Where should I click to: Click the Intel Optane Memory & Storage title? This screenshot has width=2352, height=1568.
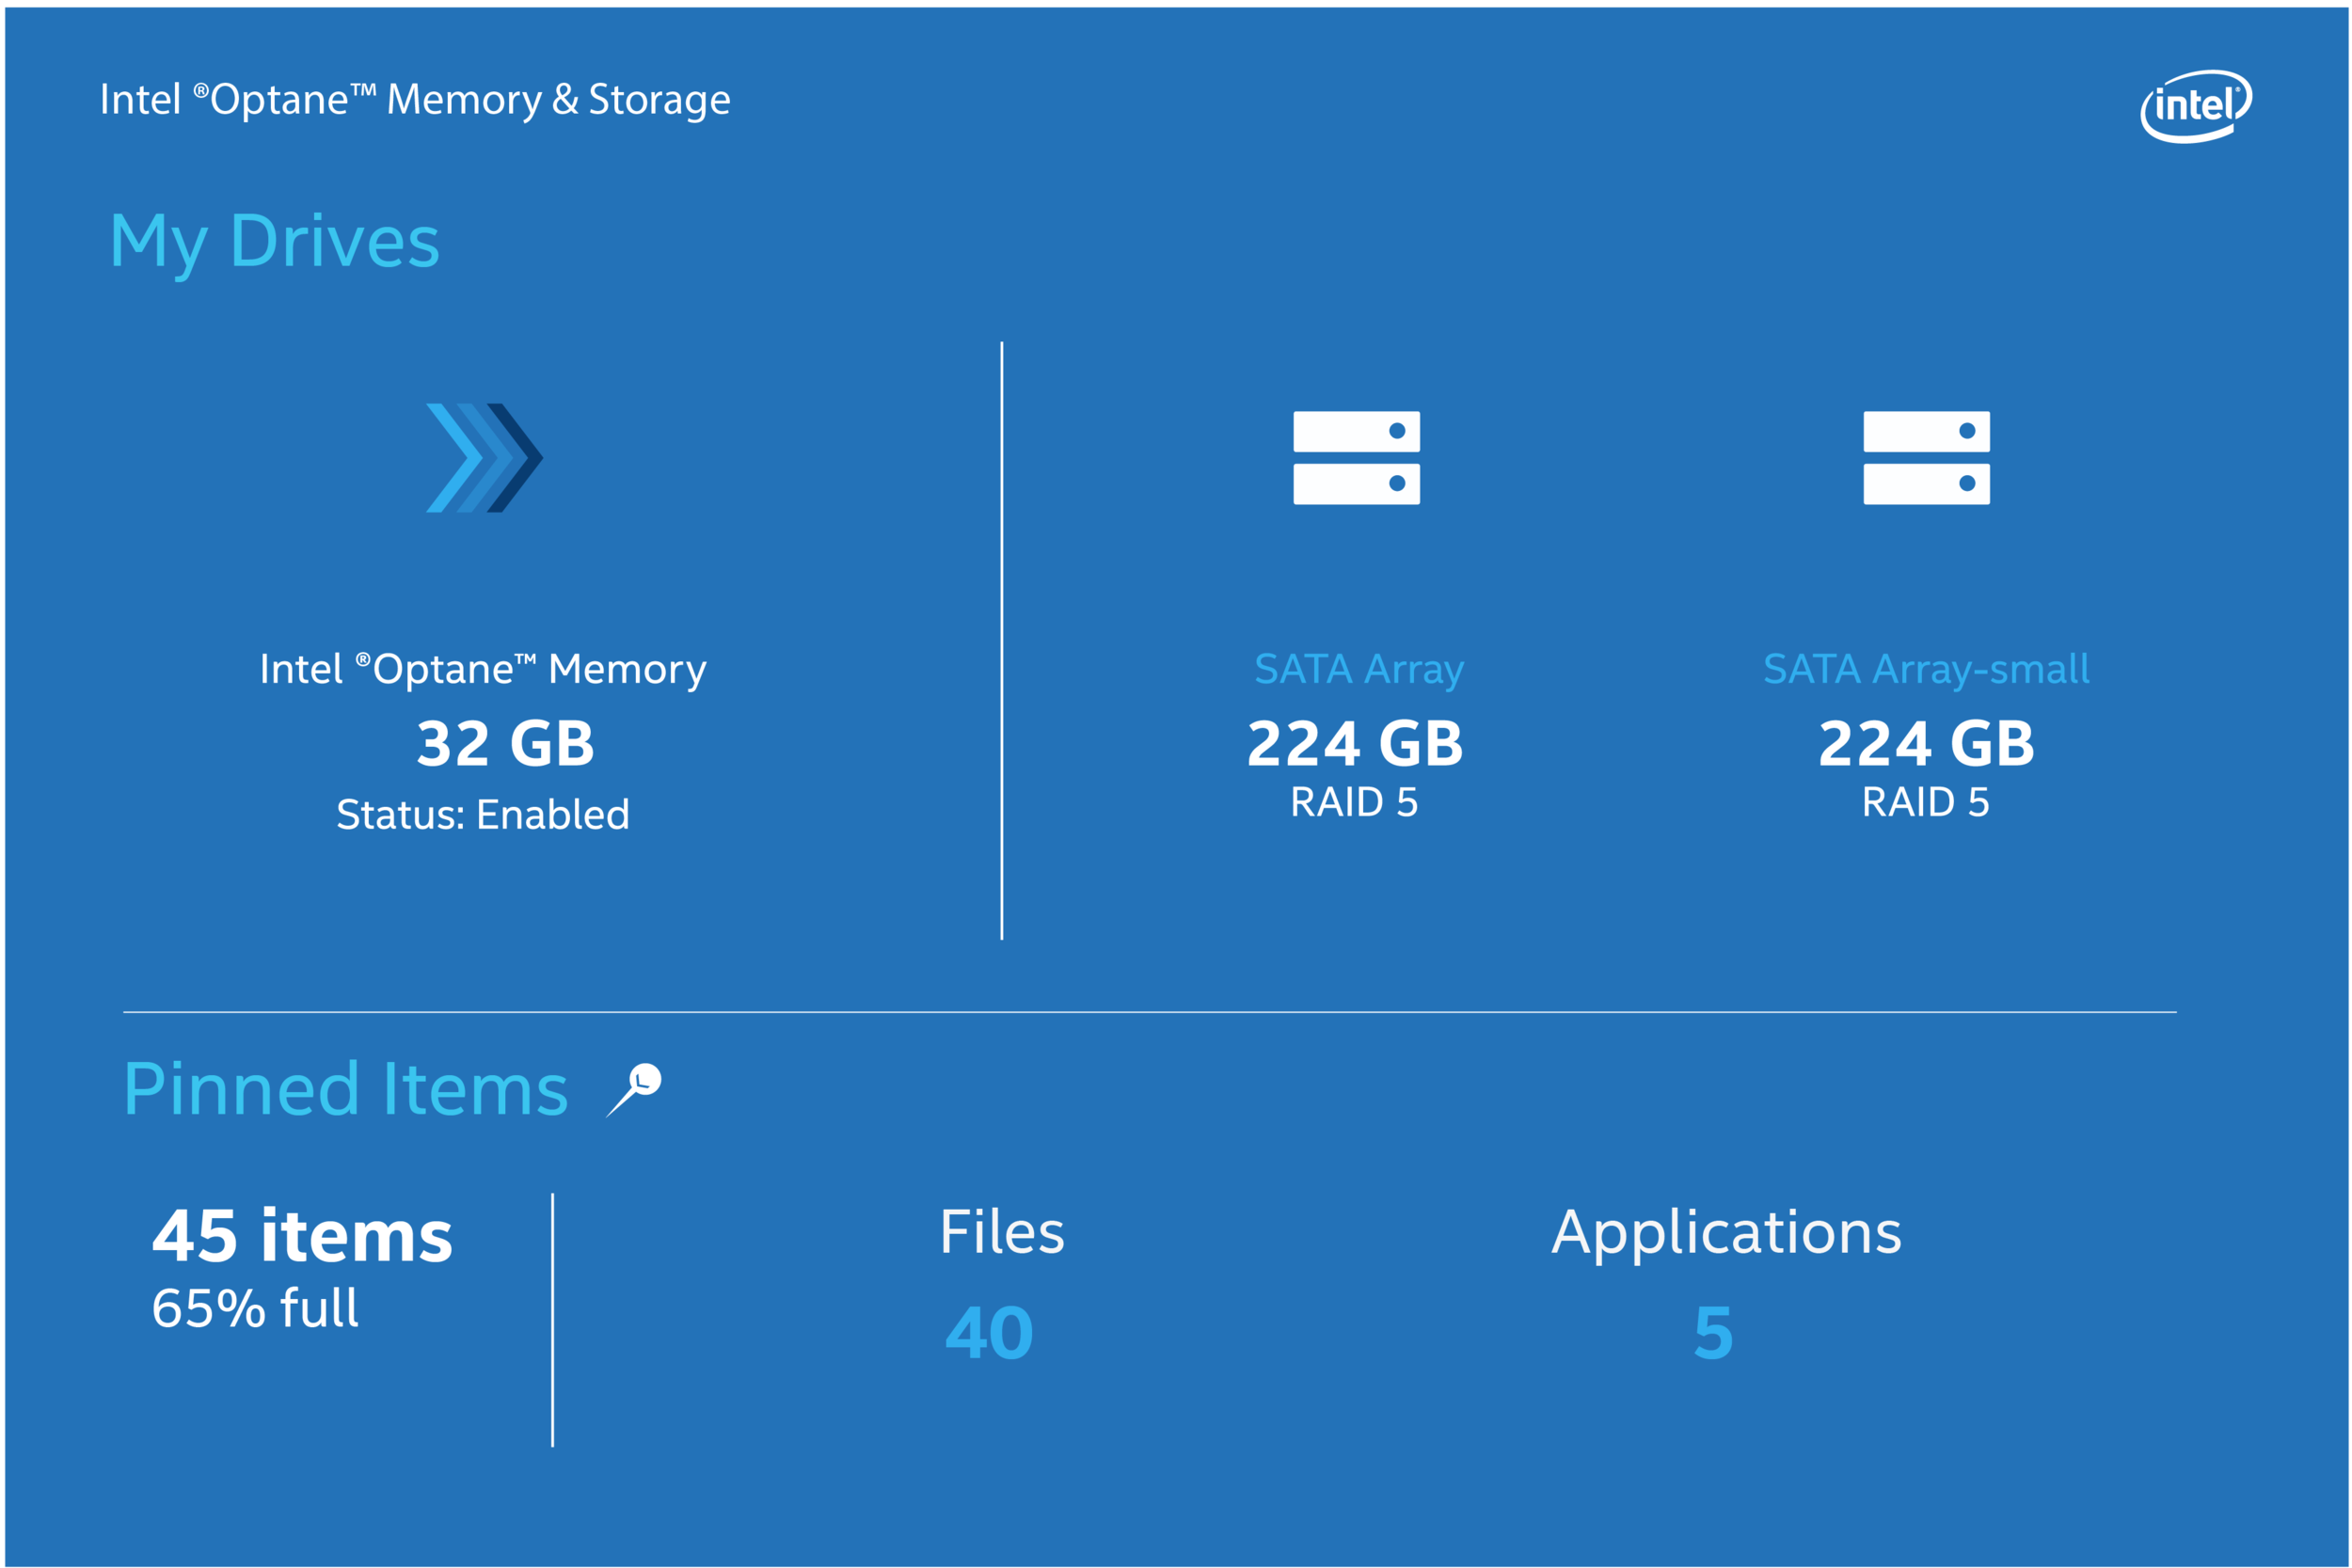point(415,100)
